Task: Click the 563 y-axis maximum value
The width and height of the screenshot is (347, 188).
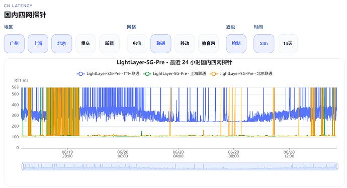Action: [x=15, y=87]
